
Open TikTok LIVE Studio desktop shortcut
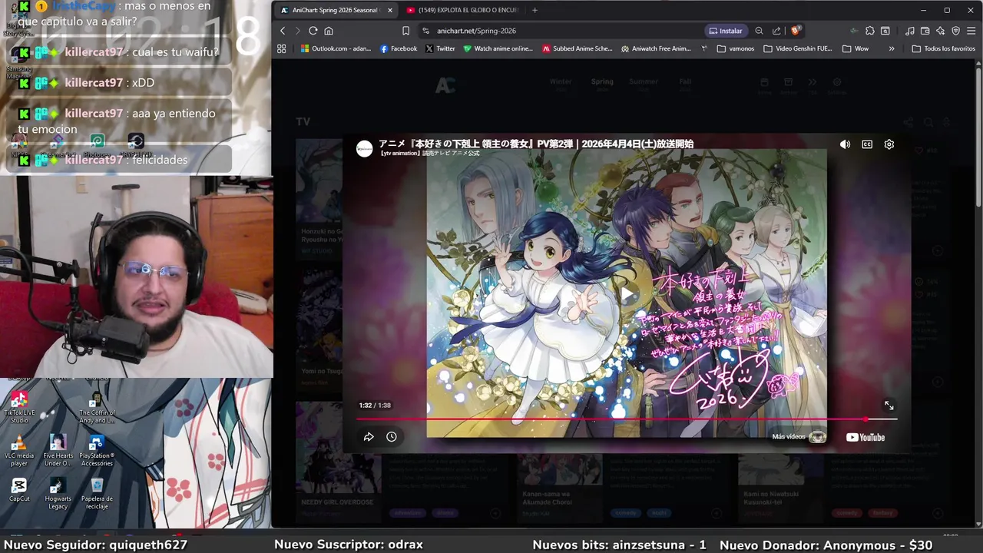coord(18,407)
